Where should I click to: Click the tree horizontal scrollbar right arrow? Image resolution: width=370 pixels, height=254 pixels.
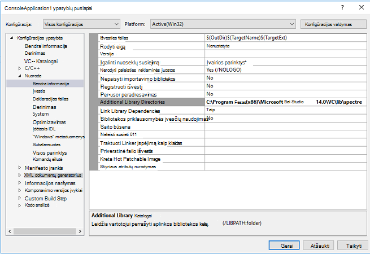coord(80,231)
